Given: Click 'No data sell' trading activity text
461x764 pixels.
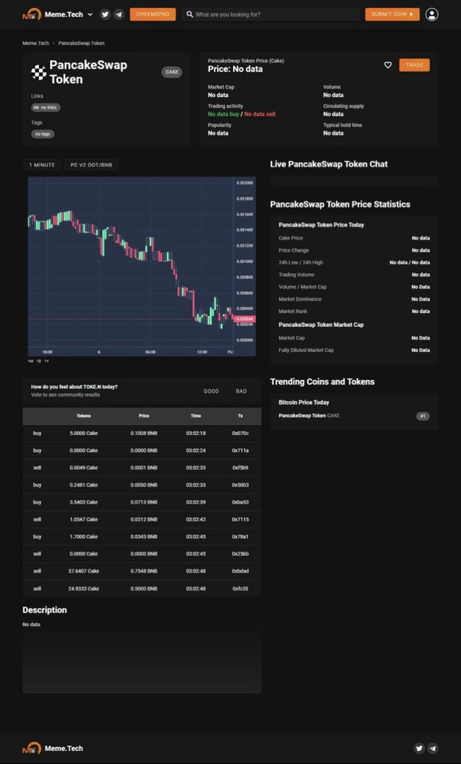Looking at the screenshot, I should click(260, 114).
